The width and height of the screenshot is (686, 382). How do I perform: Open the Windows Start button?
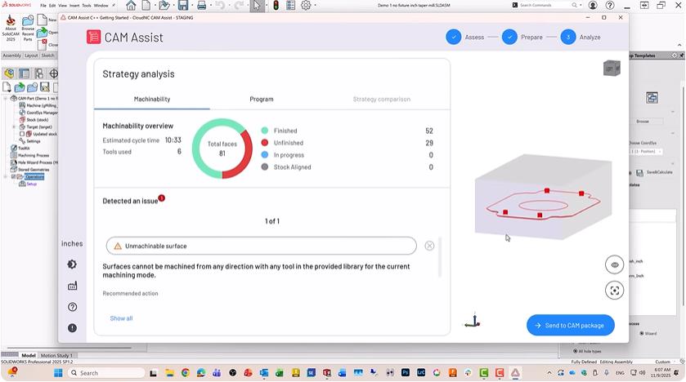click(x=58, y=373)
